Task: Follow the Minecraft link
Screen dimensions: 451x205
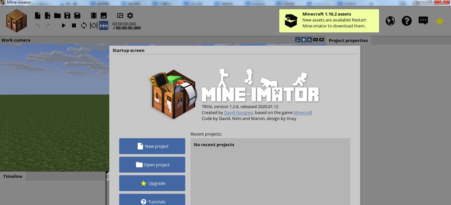Action: [303, 112]
